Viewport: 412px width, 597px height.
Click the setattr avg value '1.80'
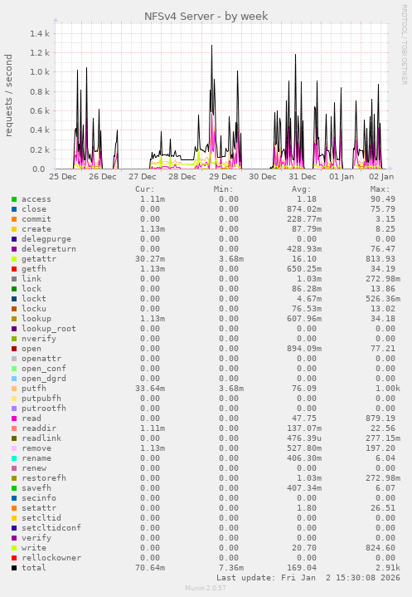coord(307,508)
